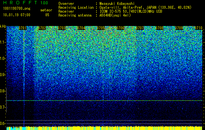Click the 0705 time marker

pos(101,28)
